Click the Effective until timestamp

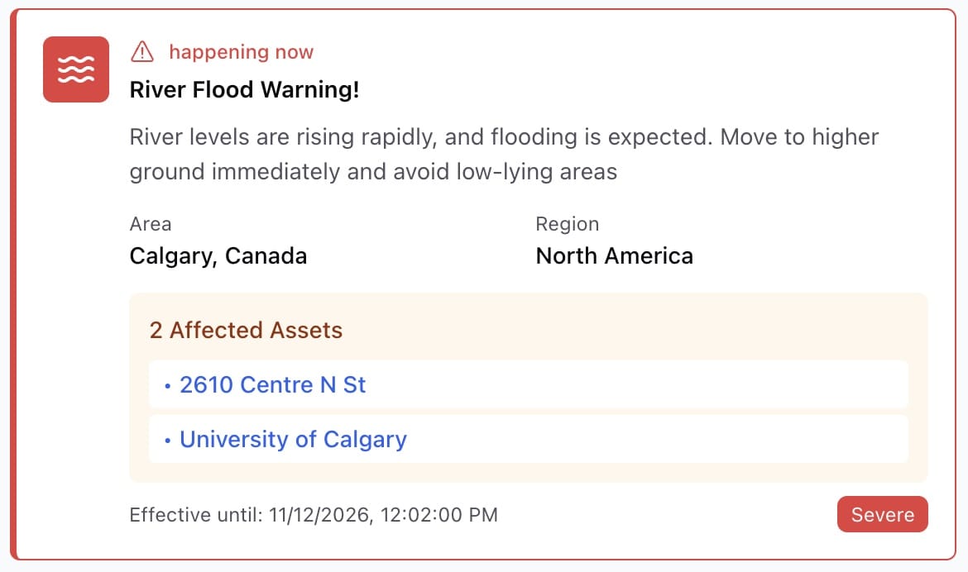point(314,515)
